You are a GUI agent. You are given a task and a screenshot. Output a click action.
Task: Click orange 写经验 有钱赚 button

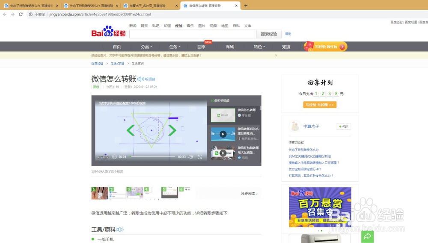coord(320,105)
